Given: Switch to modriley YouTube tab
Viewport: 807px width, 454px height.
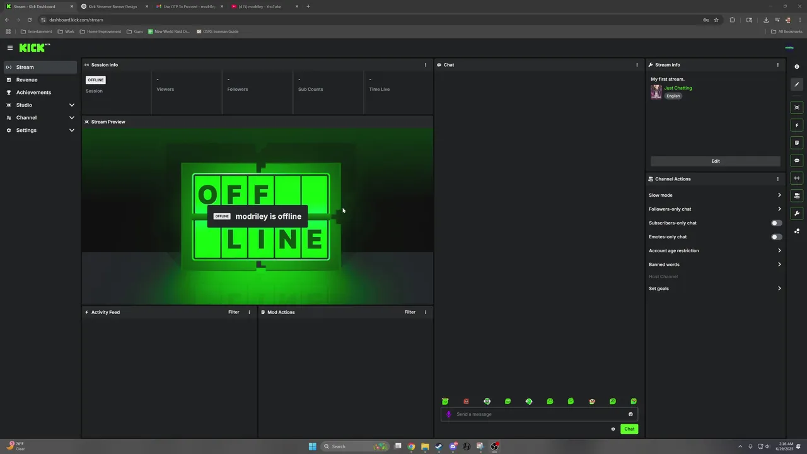Looking at the screenshot, I should pyautogui.click(x=264, y=6).
